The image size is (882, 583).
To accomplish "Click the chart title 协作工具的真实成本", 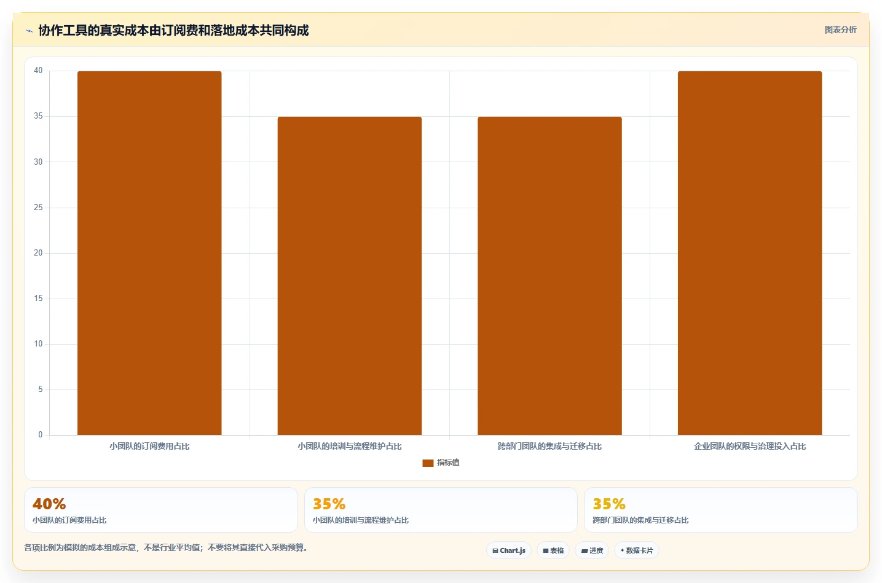I will tap(173, 30).
